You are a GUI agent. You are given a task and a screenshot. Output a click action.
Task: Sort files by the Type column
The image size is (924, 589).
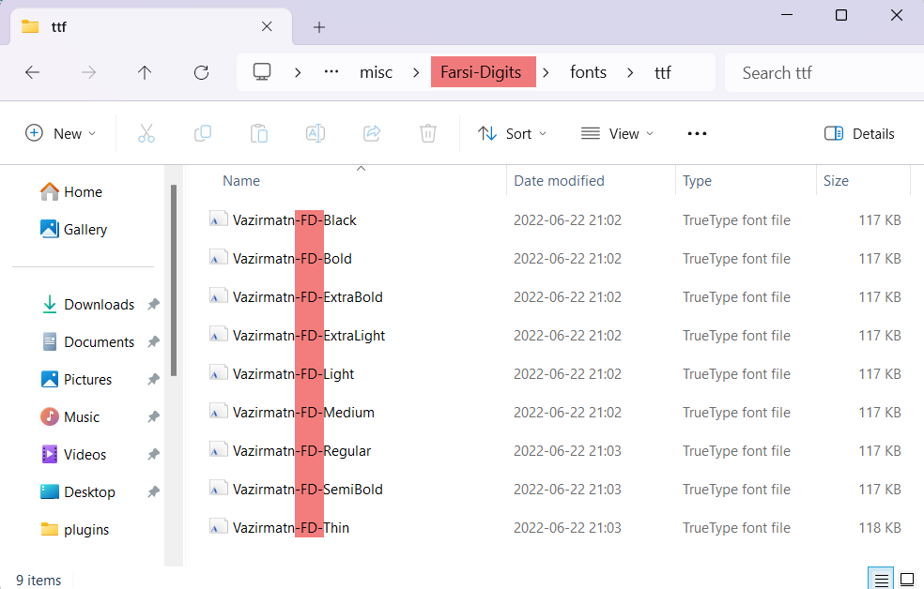point(697,181)
